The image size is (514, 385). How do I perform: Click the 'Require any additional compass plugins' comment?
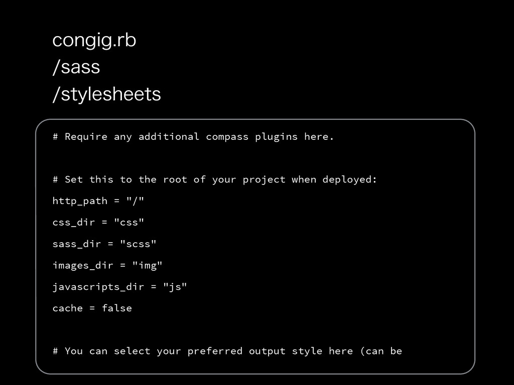tap(193, 137)
